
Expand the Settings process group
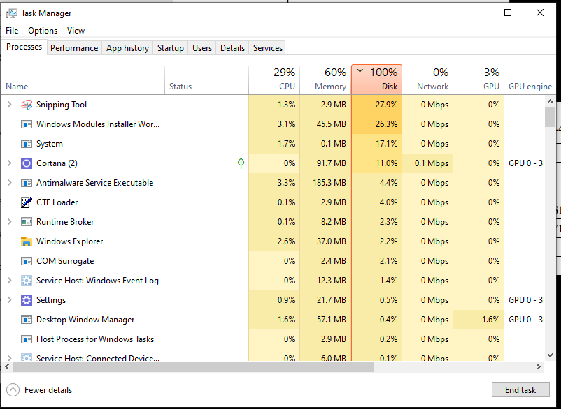10,300
